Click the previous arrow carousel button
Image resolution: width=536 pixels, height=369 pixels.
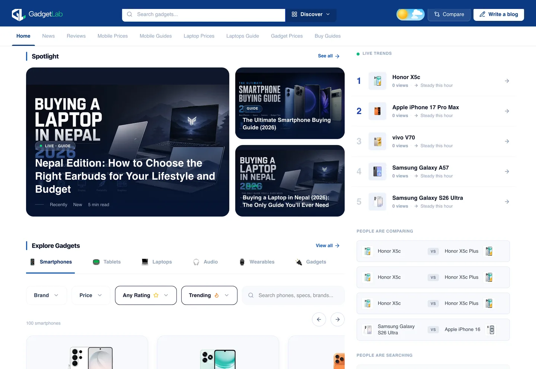tap(319, 319)
